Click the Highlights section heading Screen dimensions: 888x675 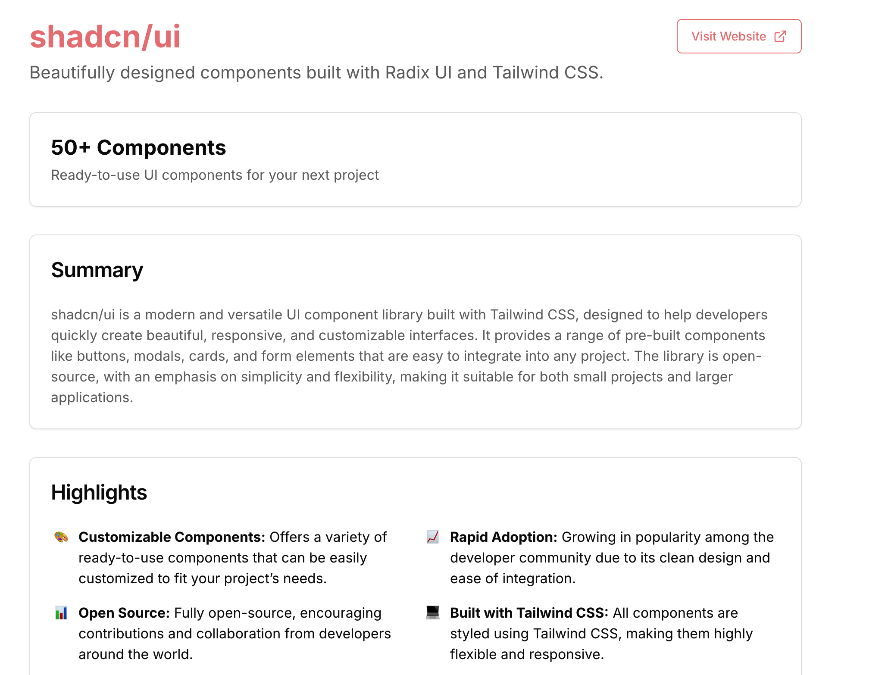[x=99, y=492]
